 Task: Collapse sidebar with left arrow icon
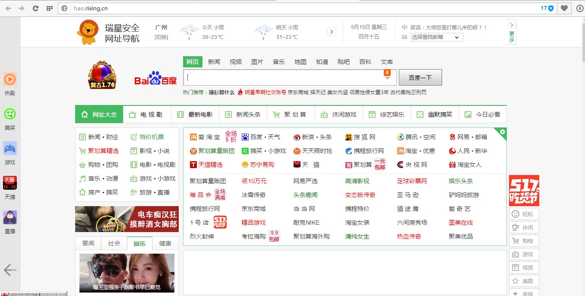tap(10, 270)
